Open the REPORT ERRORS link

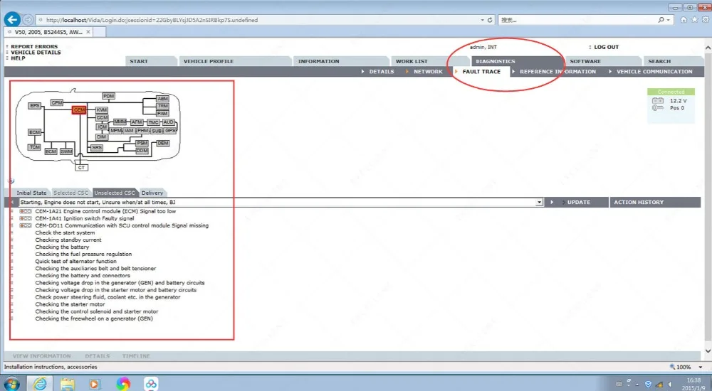tap(34, 46)
